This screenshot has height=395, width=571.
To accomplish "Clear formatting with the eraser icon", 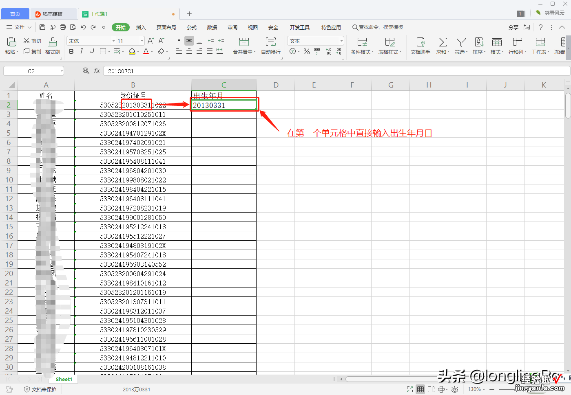I will (x=161, y=51).
